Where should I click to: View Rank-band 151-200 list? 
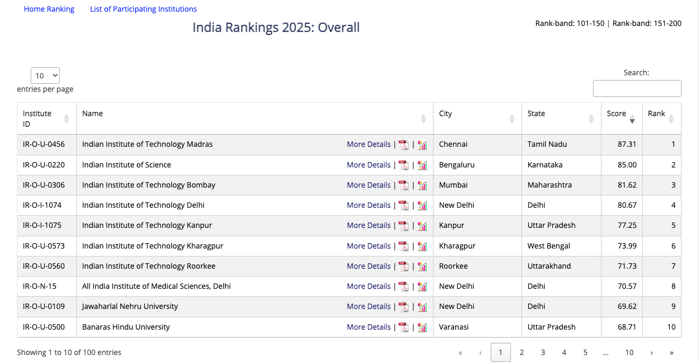click(x=647, y=23)
